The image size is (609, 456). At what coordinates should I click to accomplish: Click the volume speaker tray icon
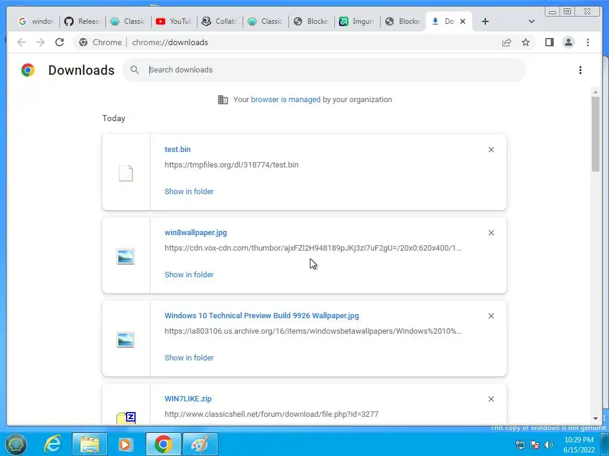point(549,445)
